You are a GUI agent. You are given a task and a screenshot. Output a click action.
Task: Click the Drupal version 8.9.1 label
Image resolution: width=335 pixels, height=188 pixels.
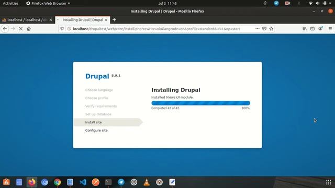click(116, 75)
